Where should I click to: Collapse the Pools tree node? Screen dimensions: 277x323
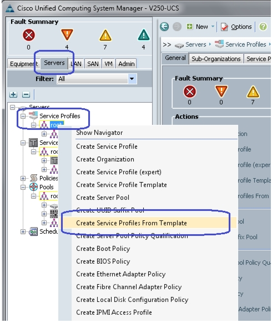point(23,187)
